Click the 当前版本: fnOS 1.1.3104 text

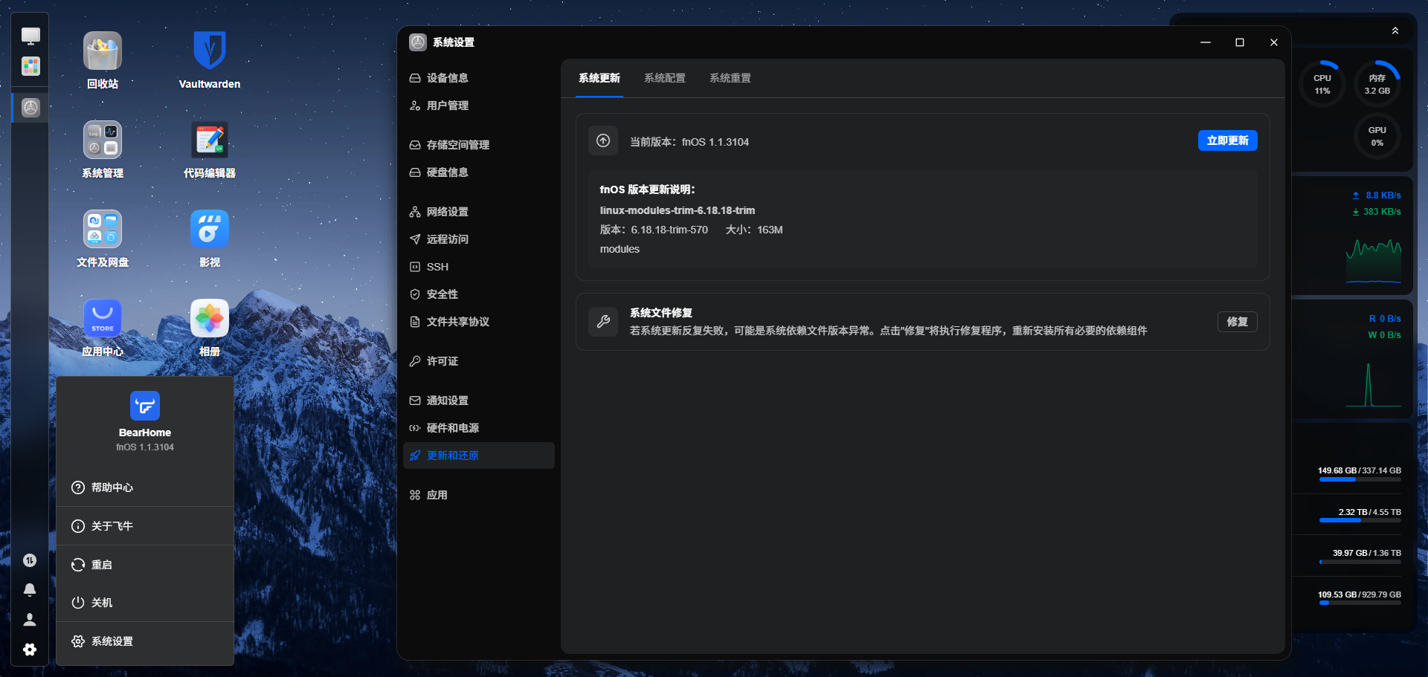click(x=689, y=142)
